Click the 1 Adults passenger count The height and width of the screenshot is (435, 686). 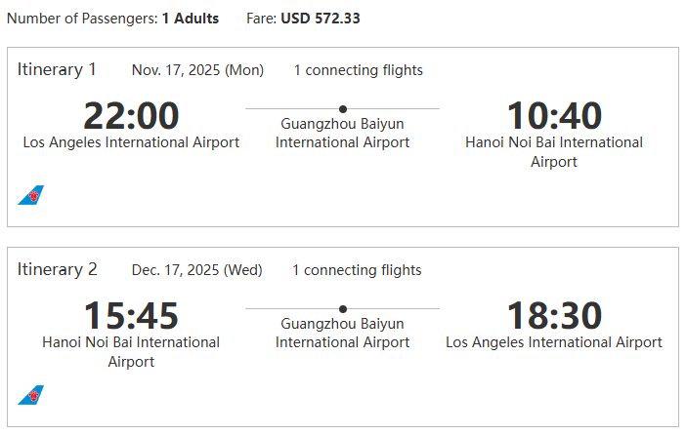(191, 19)
